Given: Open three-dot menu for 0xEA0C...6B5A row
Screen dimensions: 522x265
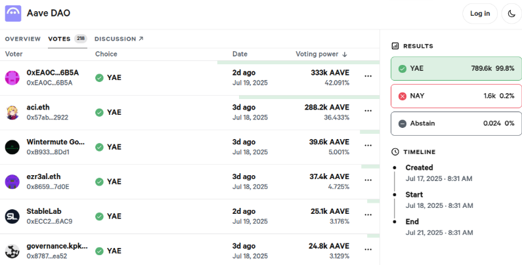Looking at the screenshot, I should tap(368, 77).
